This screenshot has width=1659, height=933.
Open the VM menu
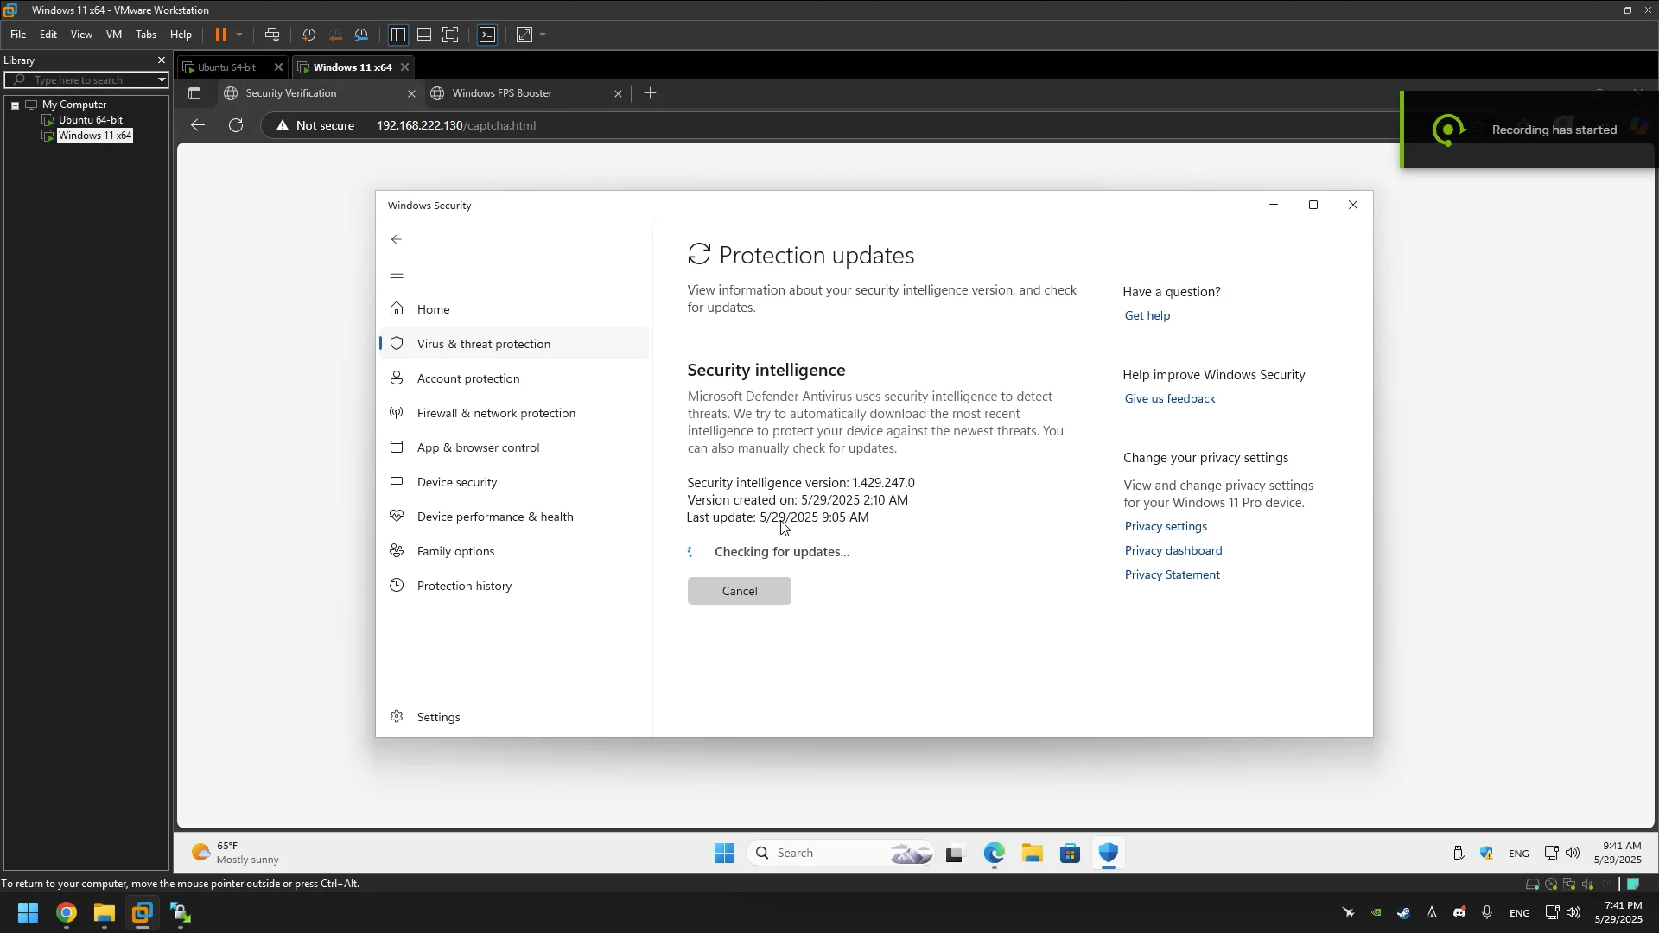pyautogui.click(x=113, y=35)
